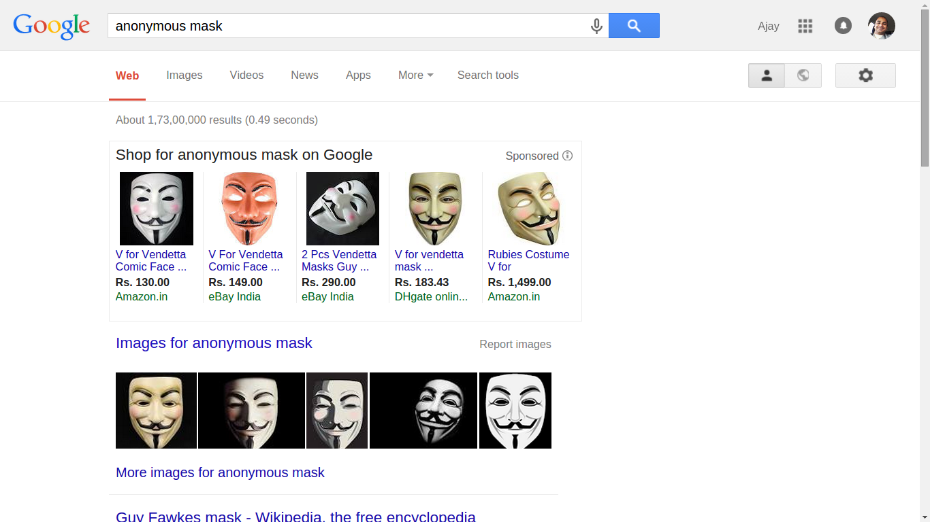
Task: Click the anonymous mask search field
Action: point(347,26)
